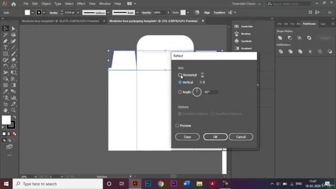336x189 pixels.
Task: Click the Exclude shape mode icon
Action: pyautogui.click(x=309, y=38)
